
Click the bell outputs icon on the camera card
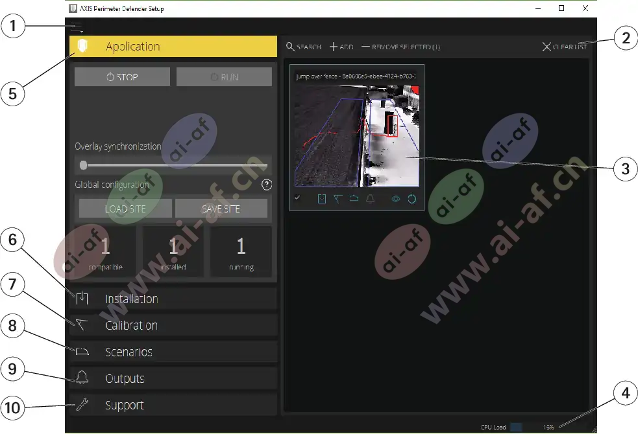coord(370,198)
